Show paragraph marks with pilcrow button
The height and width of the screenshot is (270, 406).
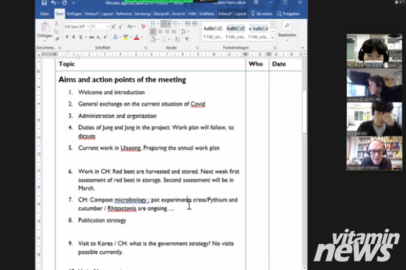pyautogui.click(x=187, y=39)
